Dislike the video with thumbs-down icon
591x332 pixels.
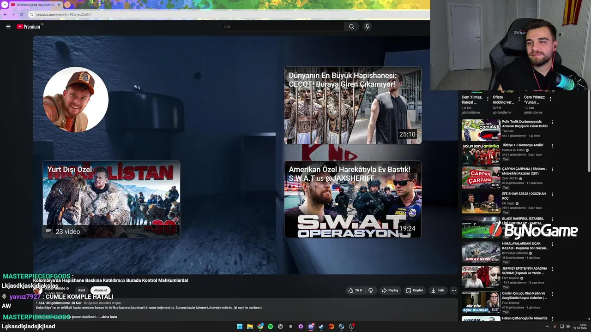pyautogui.click(x=370, y=290)
